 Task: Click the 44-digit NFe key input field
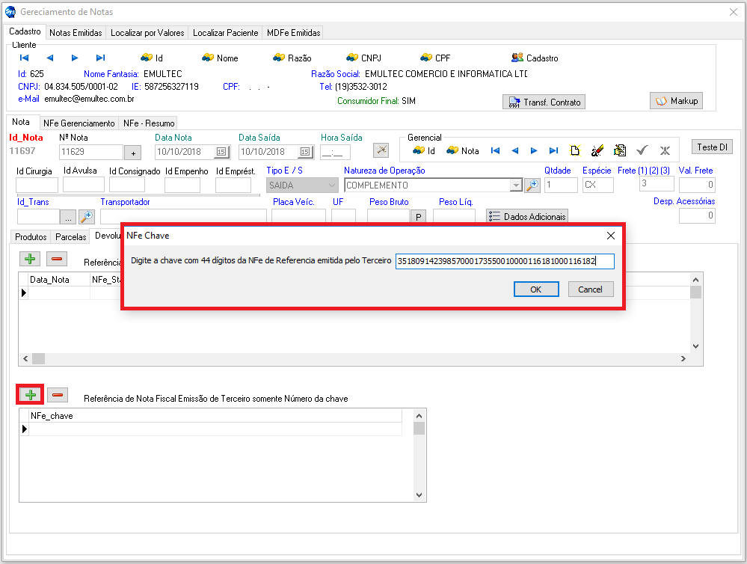pos(505,261)
